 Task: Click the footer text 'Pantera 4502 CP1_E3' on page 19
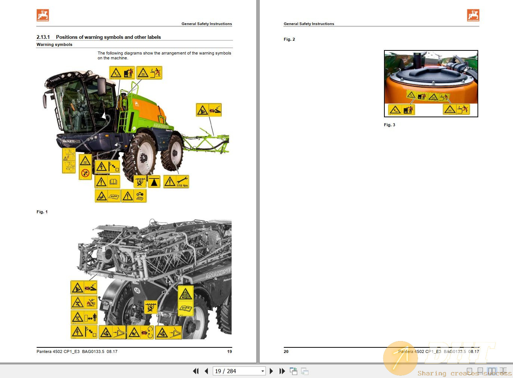coord(58,351)
